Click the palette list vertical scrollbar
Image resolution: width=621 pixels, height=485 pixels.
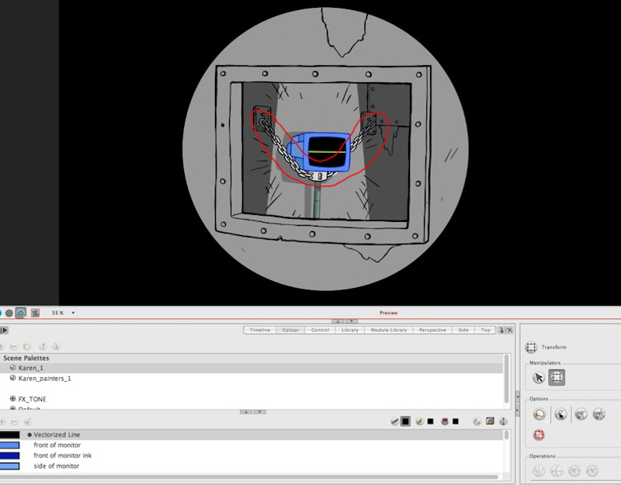506,379
